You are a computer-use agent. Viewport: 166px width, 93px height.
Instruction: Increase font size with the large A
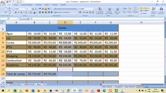[33, 9]
